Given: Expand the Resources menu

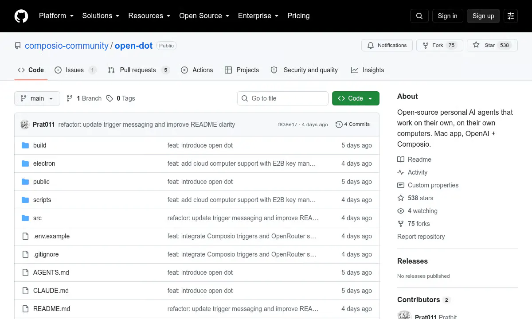Looking at the screenshot, I should (x=149, y=16).
